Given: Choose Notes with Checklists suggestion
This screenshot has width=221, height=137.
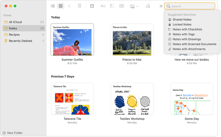Looking at the screenshot, I should click(187, 29).
